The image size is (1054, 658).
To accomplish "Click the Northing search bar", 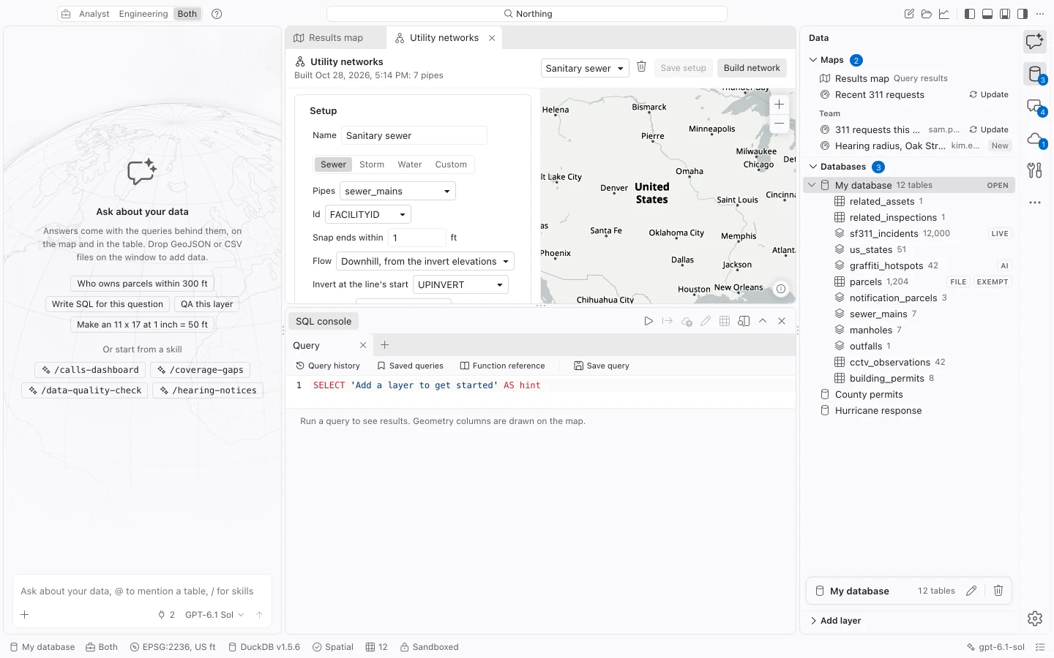I will click(527, 14).
